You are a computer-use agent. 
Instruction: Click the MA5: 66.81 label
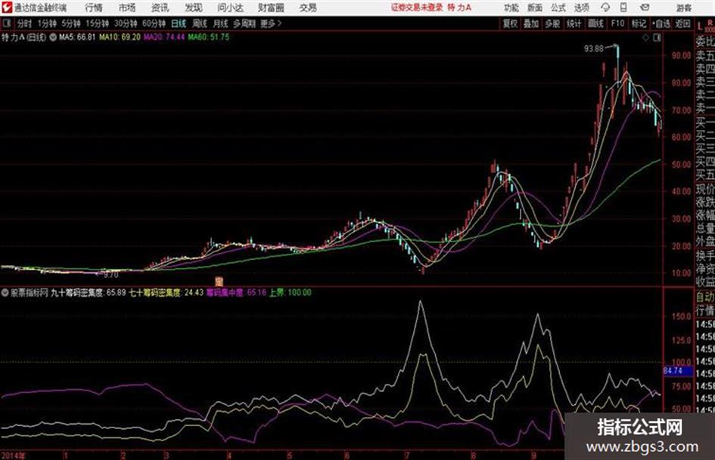77,37
